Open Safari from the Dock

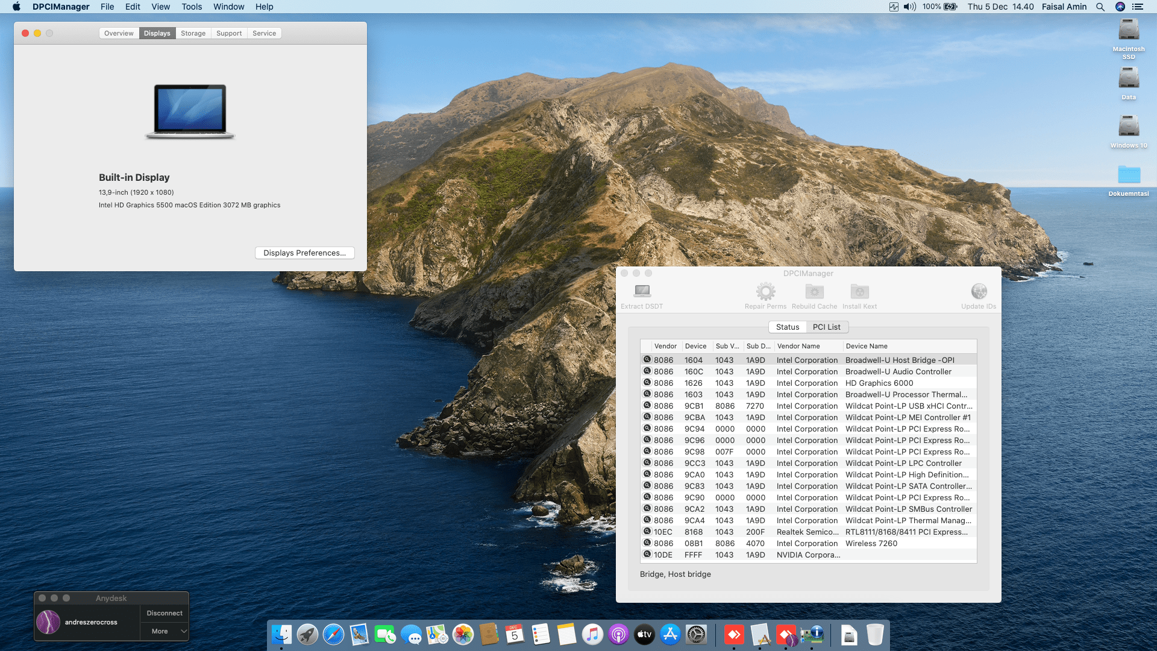pos(333,634)
